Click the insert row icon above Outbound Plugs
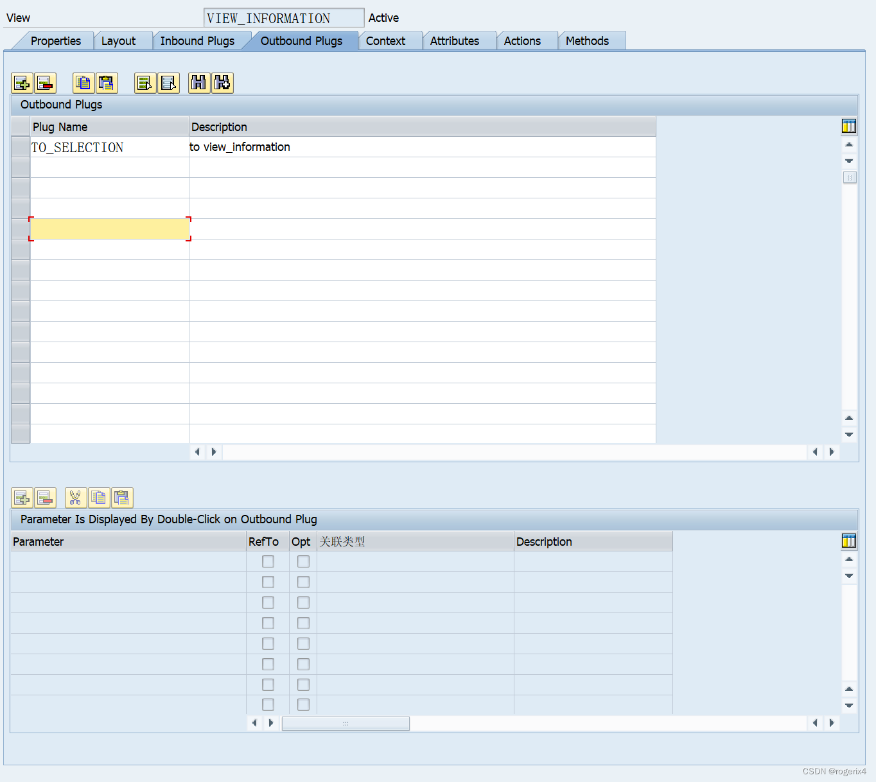876x782 pixels. 22,83
